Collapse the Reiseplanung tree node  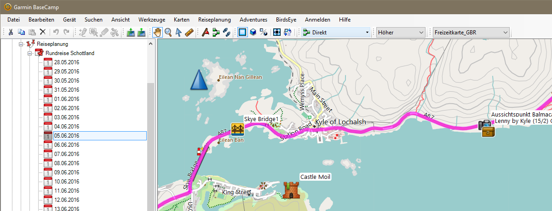(21, 44)
